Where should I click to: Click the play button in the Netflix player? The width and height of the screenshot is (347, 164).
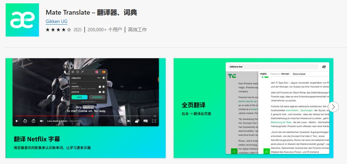click(17, 121)
